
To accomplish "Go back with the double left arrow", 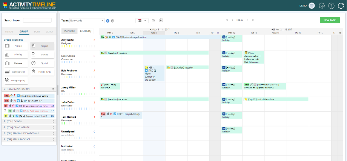I will point(227,20).
